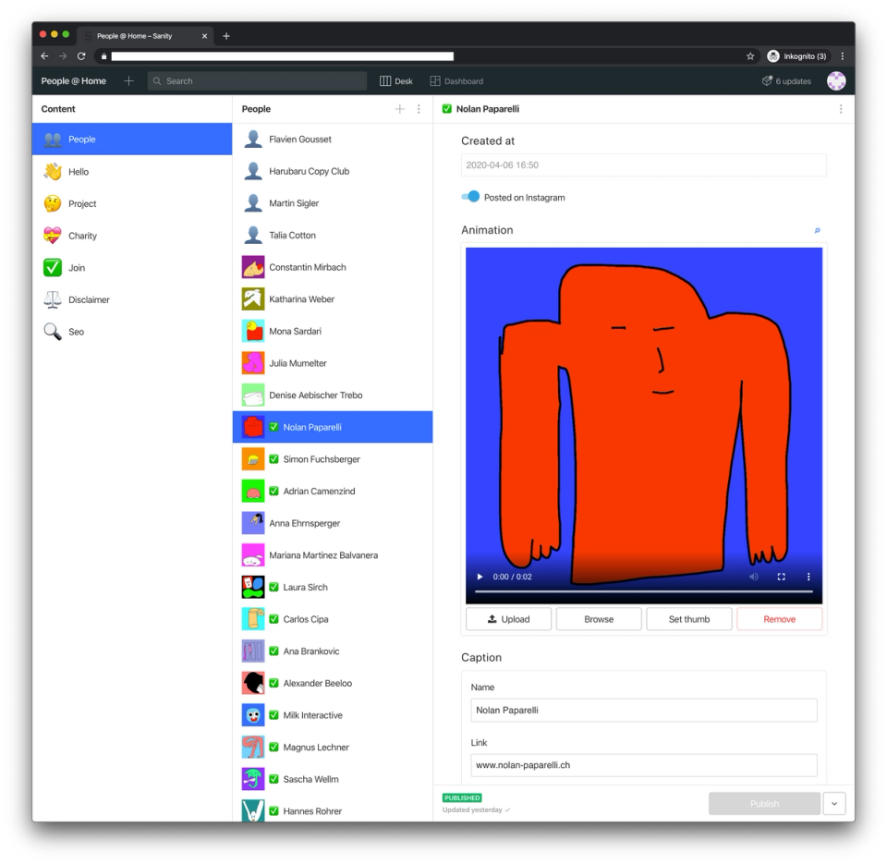
Task: Click Sascha Wellm's thumbnail
Action: tap(253, 779)
